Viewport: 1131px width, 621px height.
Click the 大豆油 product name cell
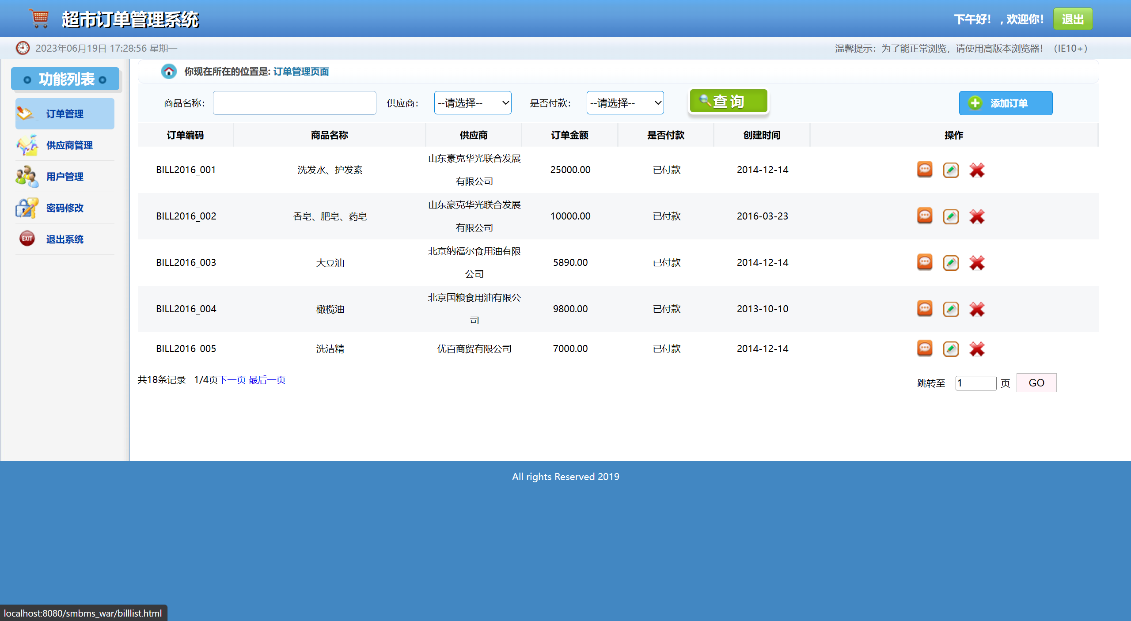tap(330, 262)
